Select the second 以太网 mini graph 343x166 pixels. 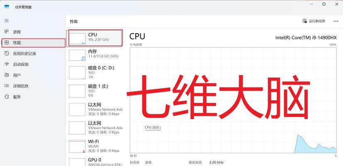tap(77, 128)
